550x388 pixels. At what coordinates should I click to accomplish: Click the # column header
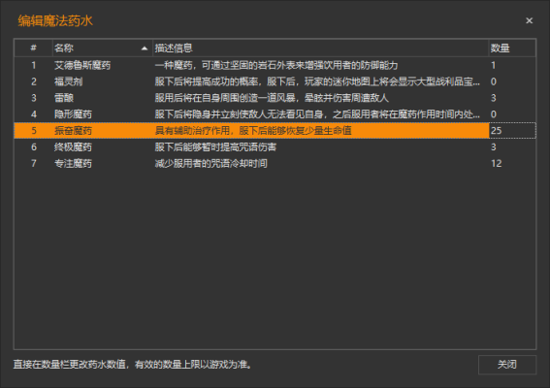click(33, 48)
